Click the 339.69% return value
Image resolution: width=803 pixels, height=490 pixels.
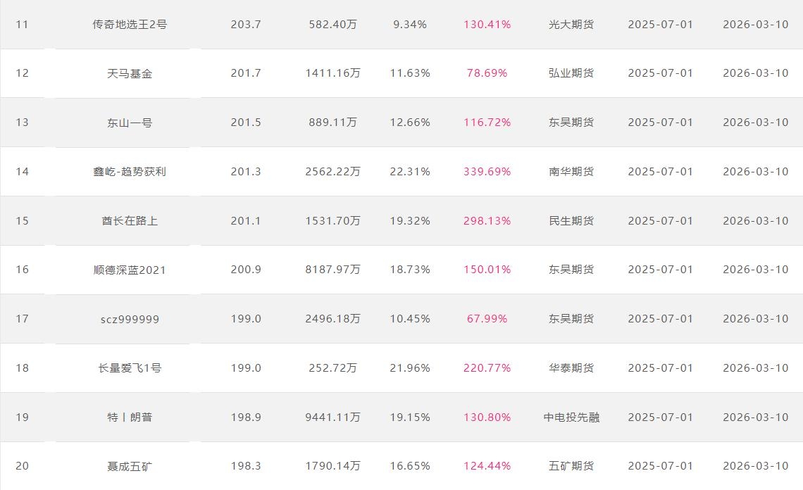click(487, 172)
